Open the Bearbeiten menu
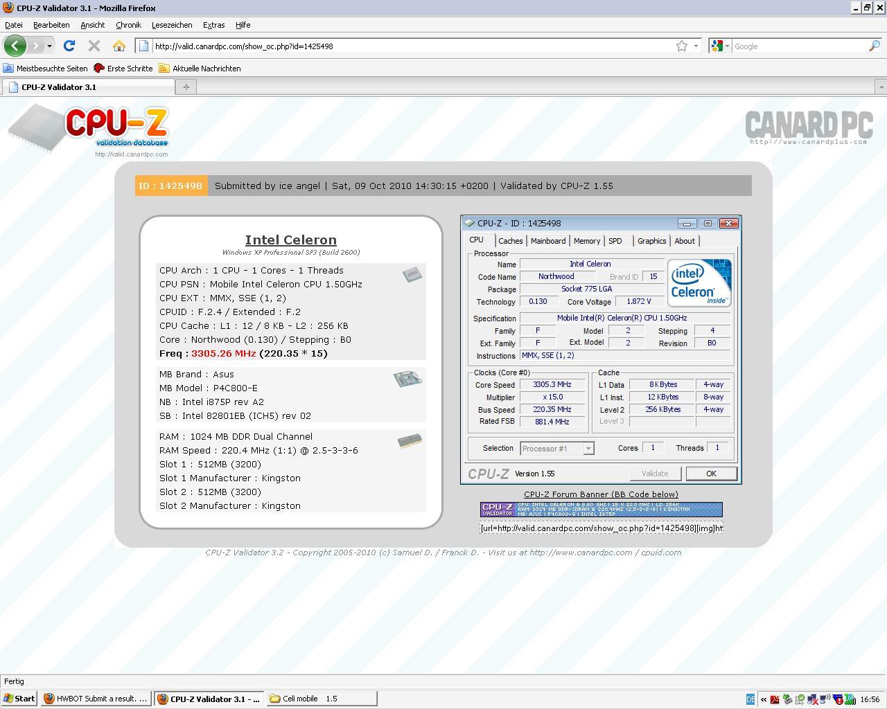The image size is (887, 709). click(51, 25)
